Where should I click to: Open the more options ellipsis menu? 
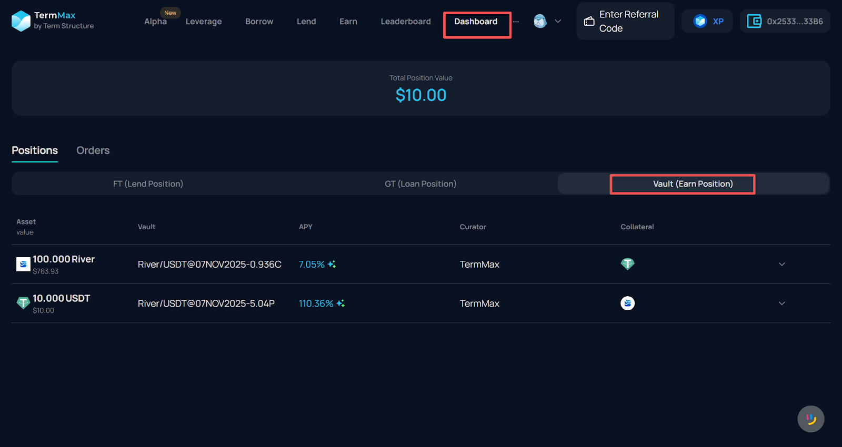coord(516,22)
